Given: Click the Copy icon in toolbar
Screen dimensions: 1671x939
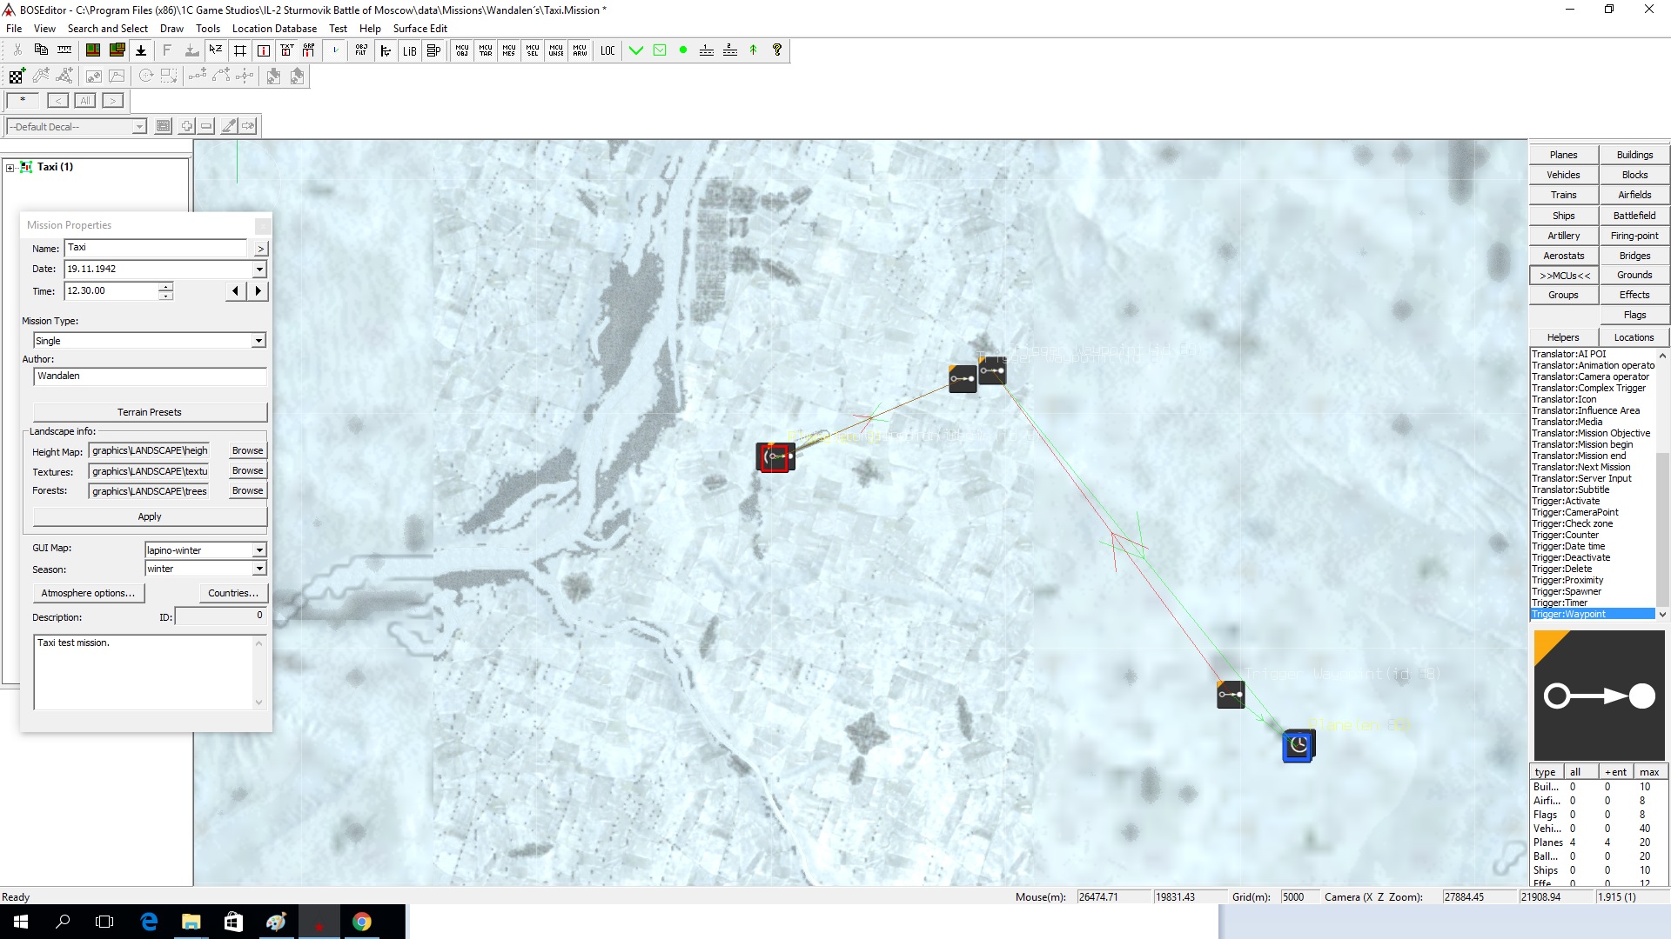Looking at the screenshot, I should (41, 50).
